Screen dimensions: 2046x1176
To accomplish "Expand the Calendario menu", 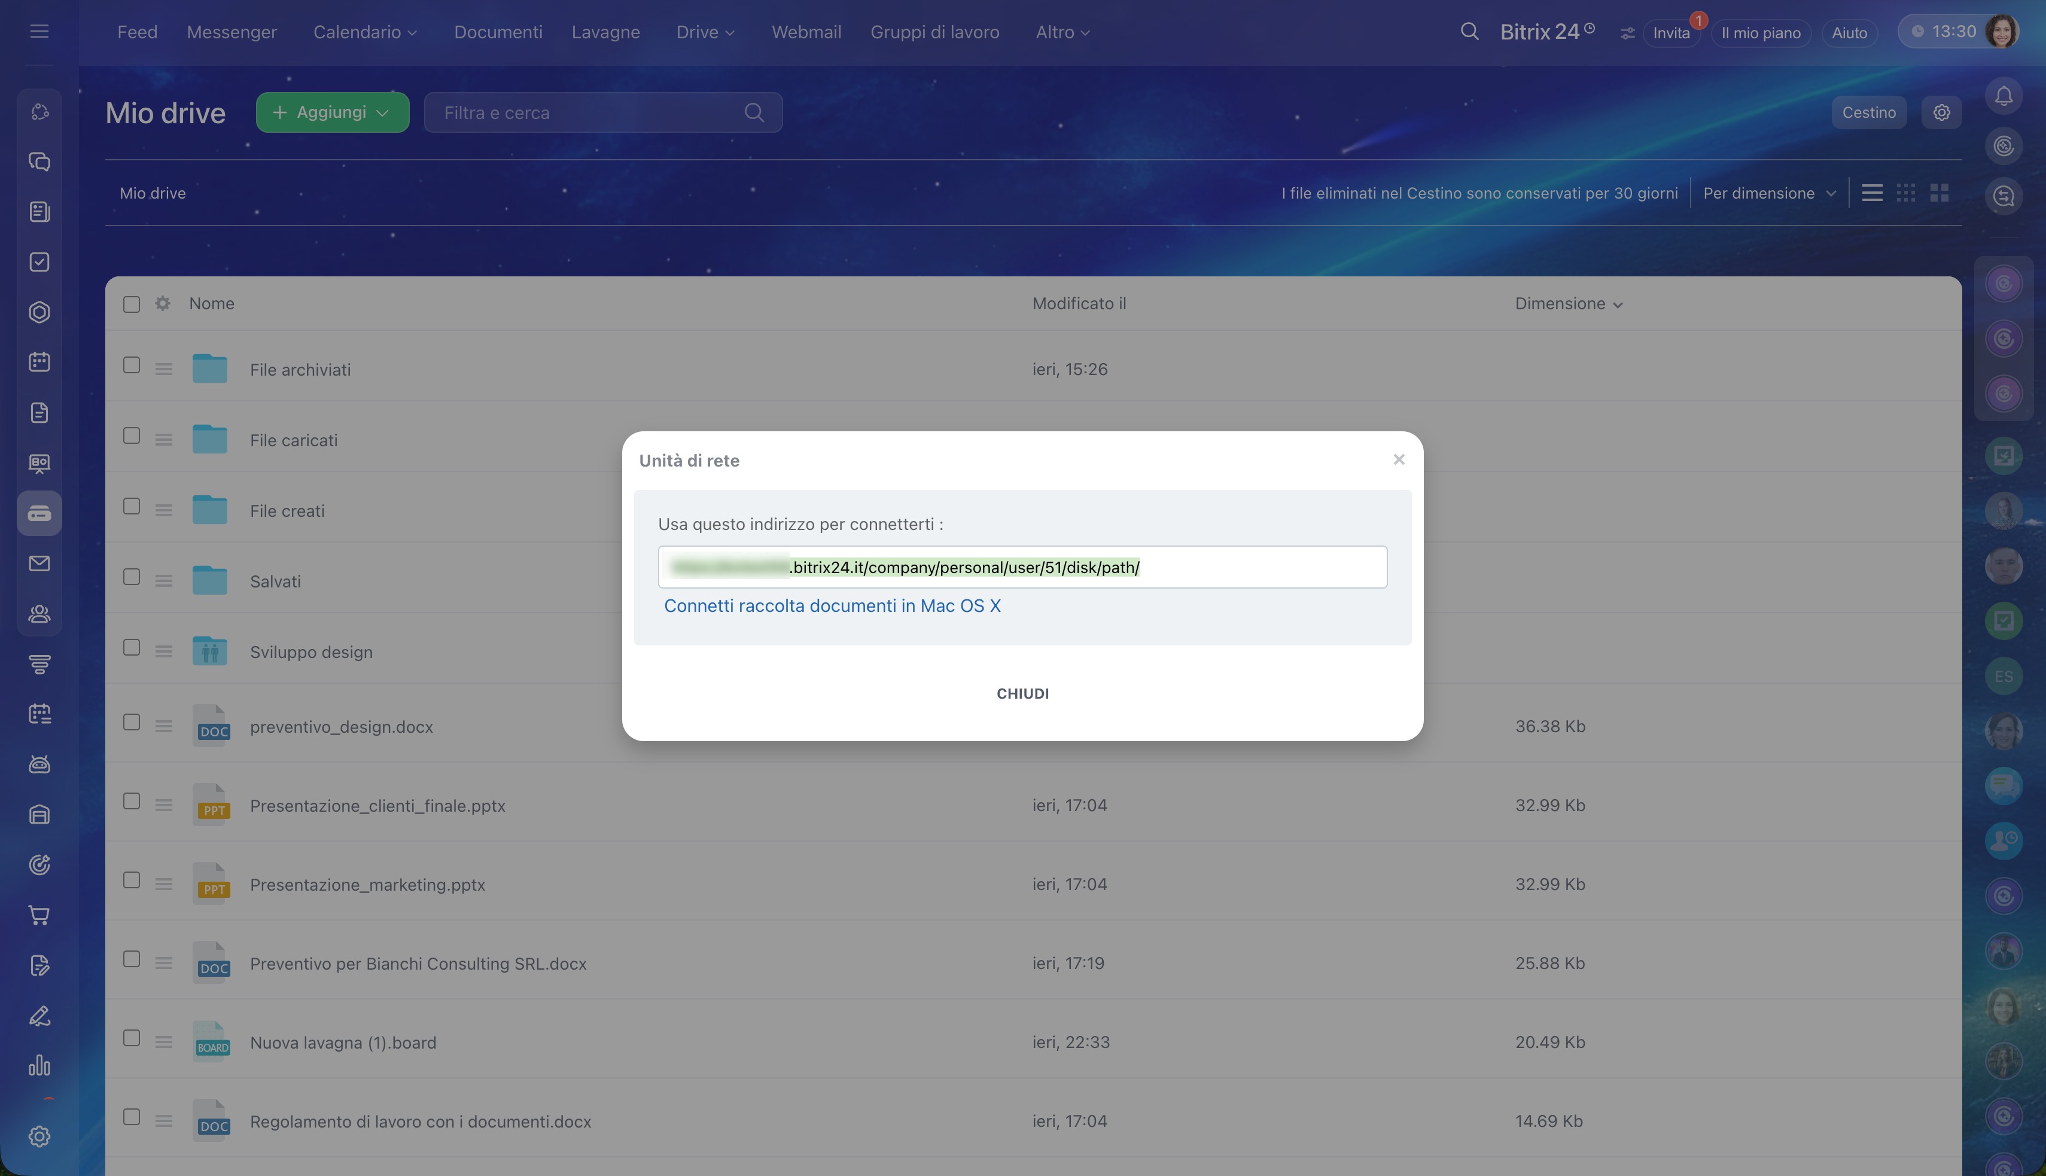I will pyautogui.click(x=364, y=32).
